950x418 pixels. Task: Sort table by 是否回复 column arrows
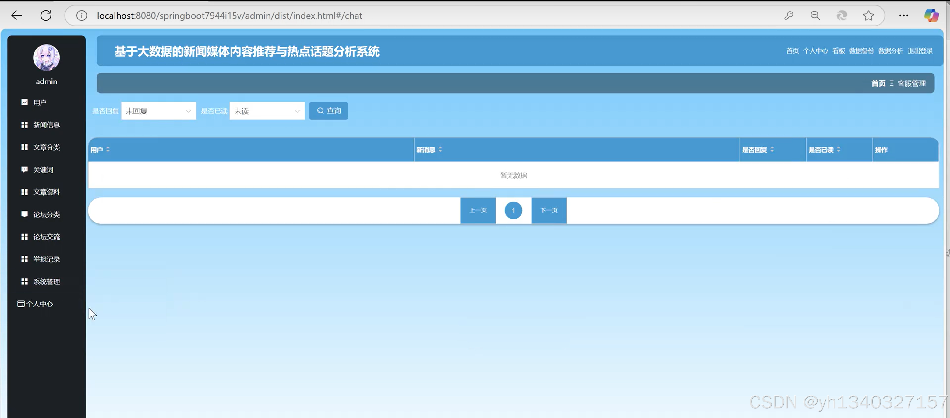[x=772, y=149]
